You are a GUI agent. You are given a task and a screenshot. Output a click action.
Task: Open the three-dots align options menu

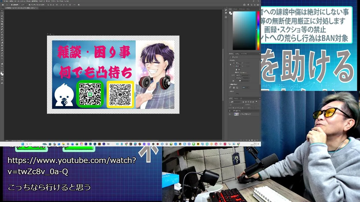74,5
